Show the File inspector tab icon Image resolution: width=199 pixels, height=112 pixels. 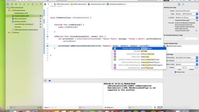[x=179, y=4]
